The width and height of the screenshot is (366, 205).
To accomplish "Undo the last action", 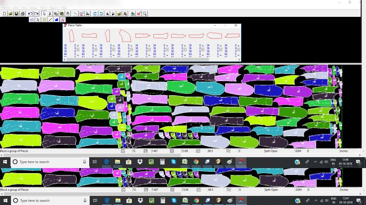I will click(x=30, y=14).
